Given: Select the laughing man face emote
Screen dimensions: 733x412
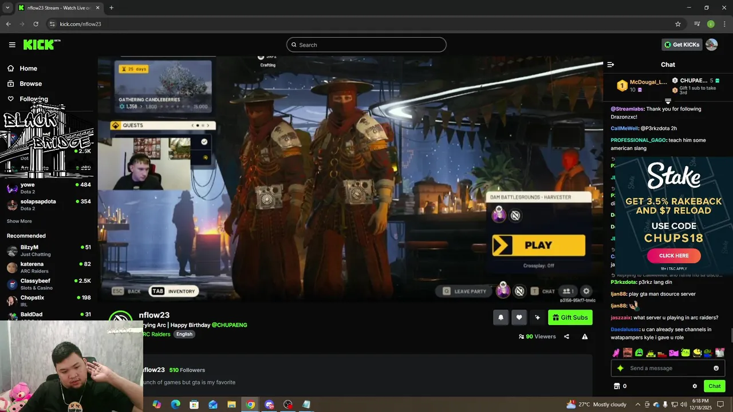Looking at the screenshot, I should coord(628,352).
